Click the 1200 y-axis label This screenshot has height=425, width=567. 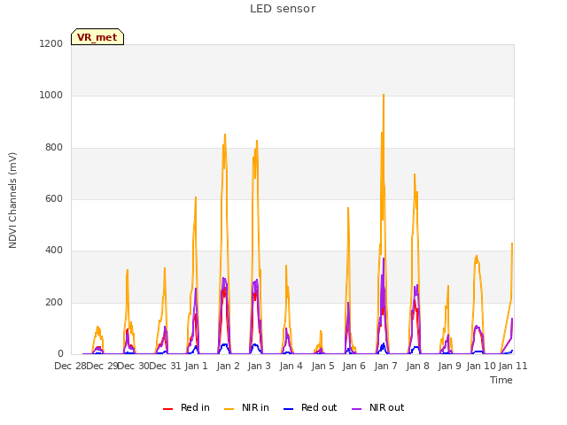(51, 43)
